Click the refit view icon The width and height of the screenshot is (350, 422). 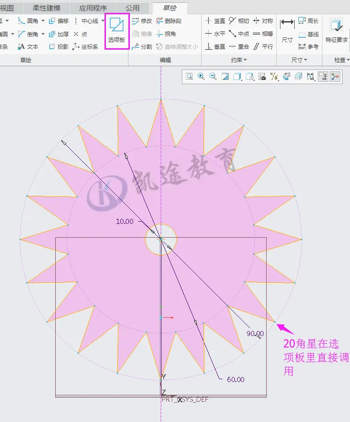(x=189, y=76)
